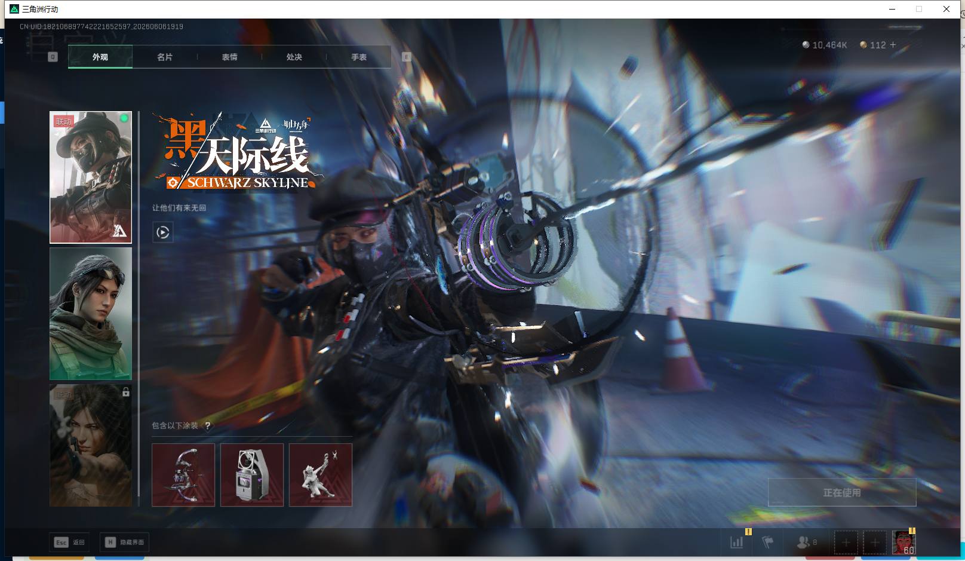This screenshot has width=965, height=561.
Task: Open the bar-chart stats icon
Action: tap(737, 542)
